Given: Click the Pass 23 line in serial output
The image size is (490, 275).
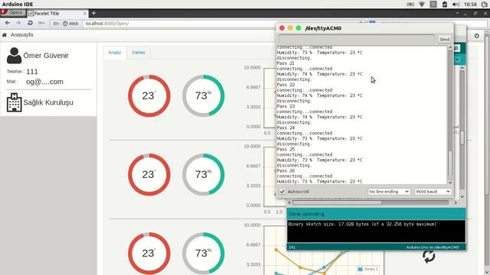Looking at the screenshot, I should click(x=286, y=106).
